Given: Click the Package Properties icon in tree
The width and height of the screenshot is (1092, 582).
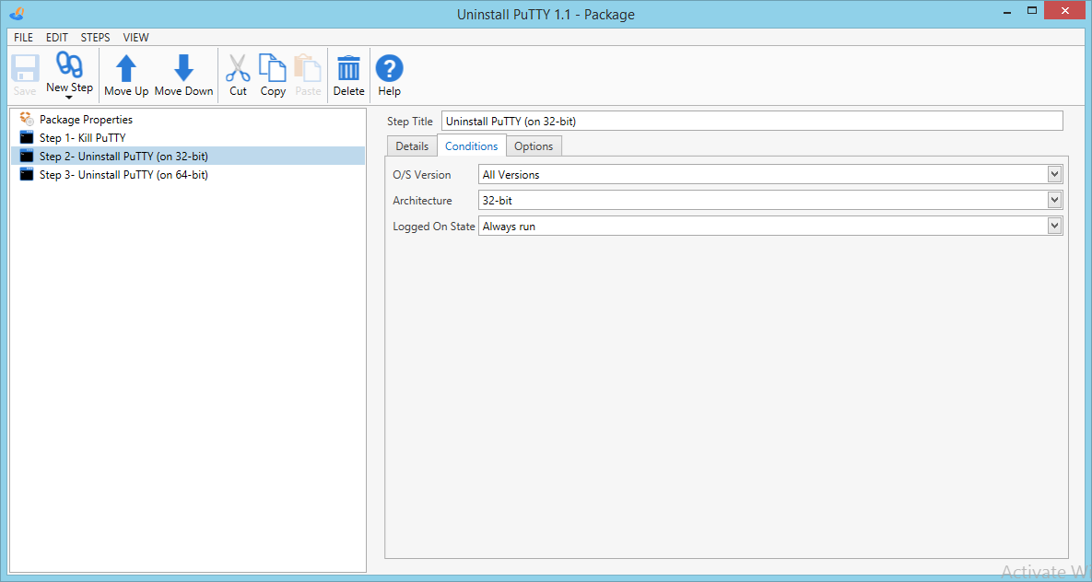Looking at the screenshot, I should point(27,119).
